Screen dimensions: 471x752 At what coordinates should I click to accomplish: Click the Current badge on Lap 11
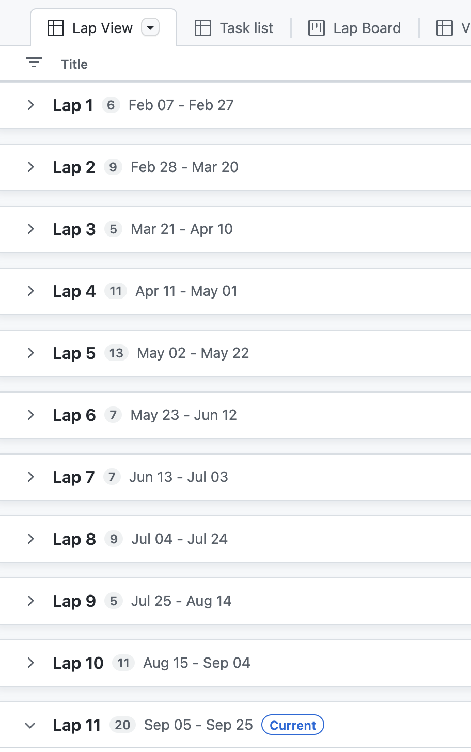[292, 725]
